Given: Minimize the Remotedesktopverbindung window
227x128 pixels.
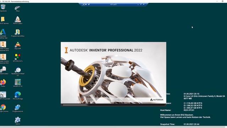Looking at the screenshot, I should tap(217, 1).
